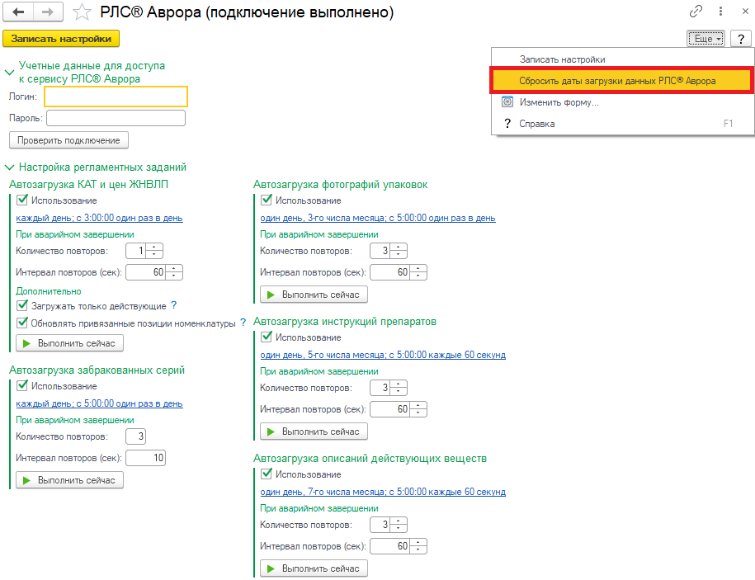The width and height of the screenshot is (755, 580).
Task: Uncheck 'Загружать только действующие'
Action: pos(22,305)
